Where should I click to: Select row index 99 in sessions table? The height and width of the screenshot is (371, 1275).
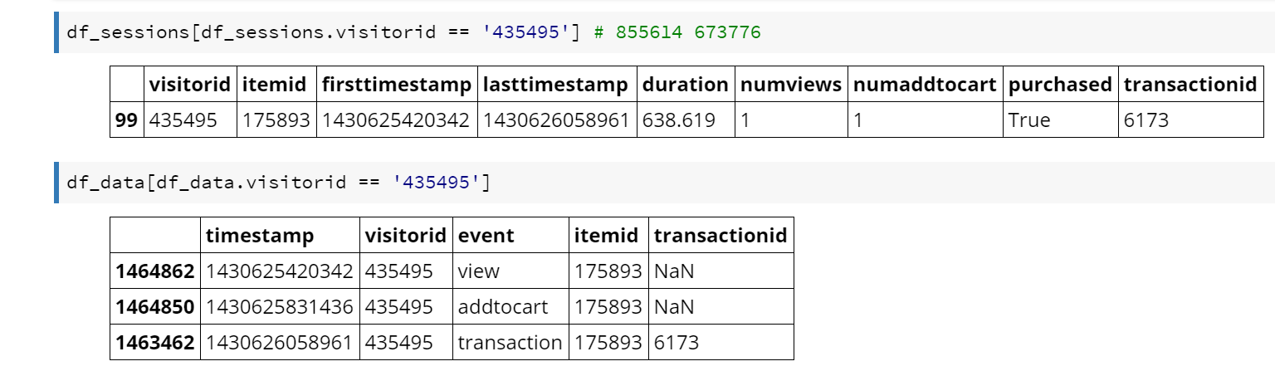[126, 120]
